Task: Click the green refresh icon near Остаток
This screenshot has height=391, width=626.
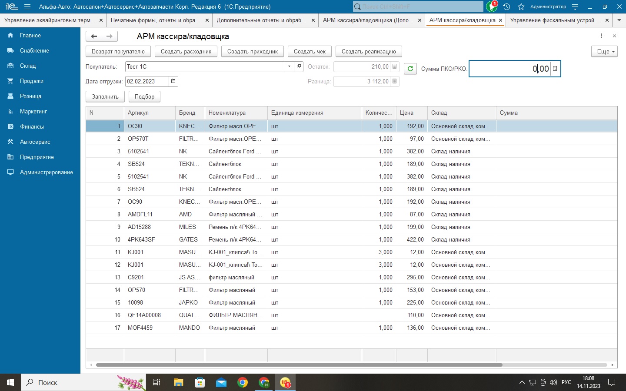Action: tap(410, 69)
